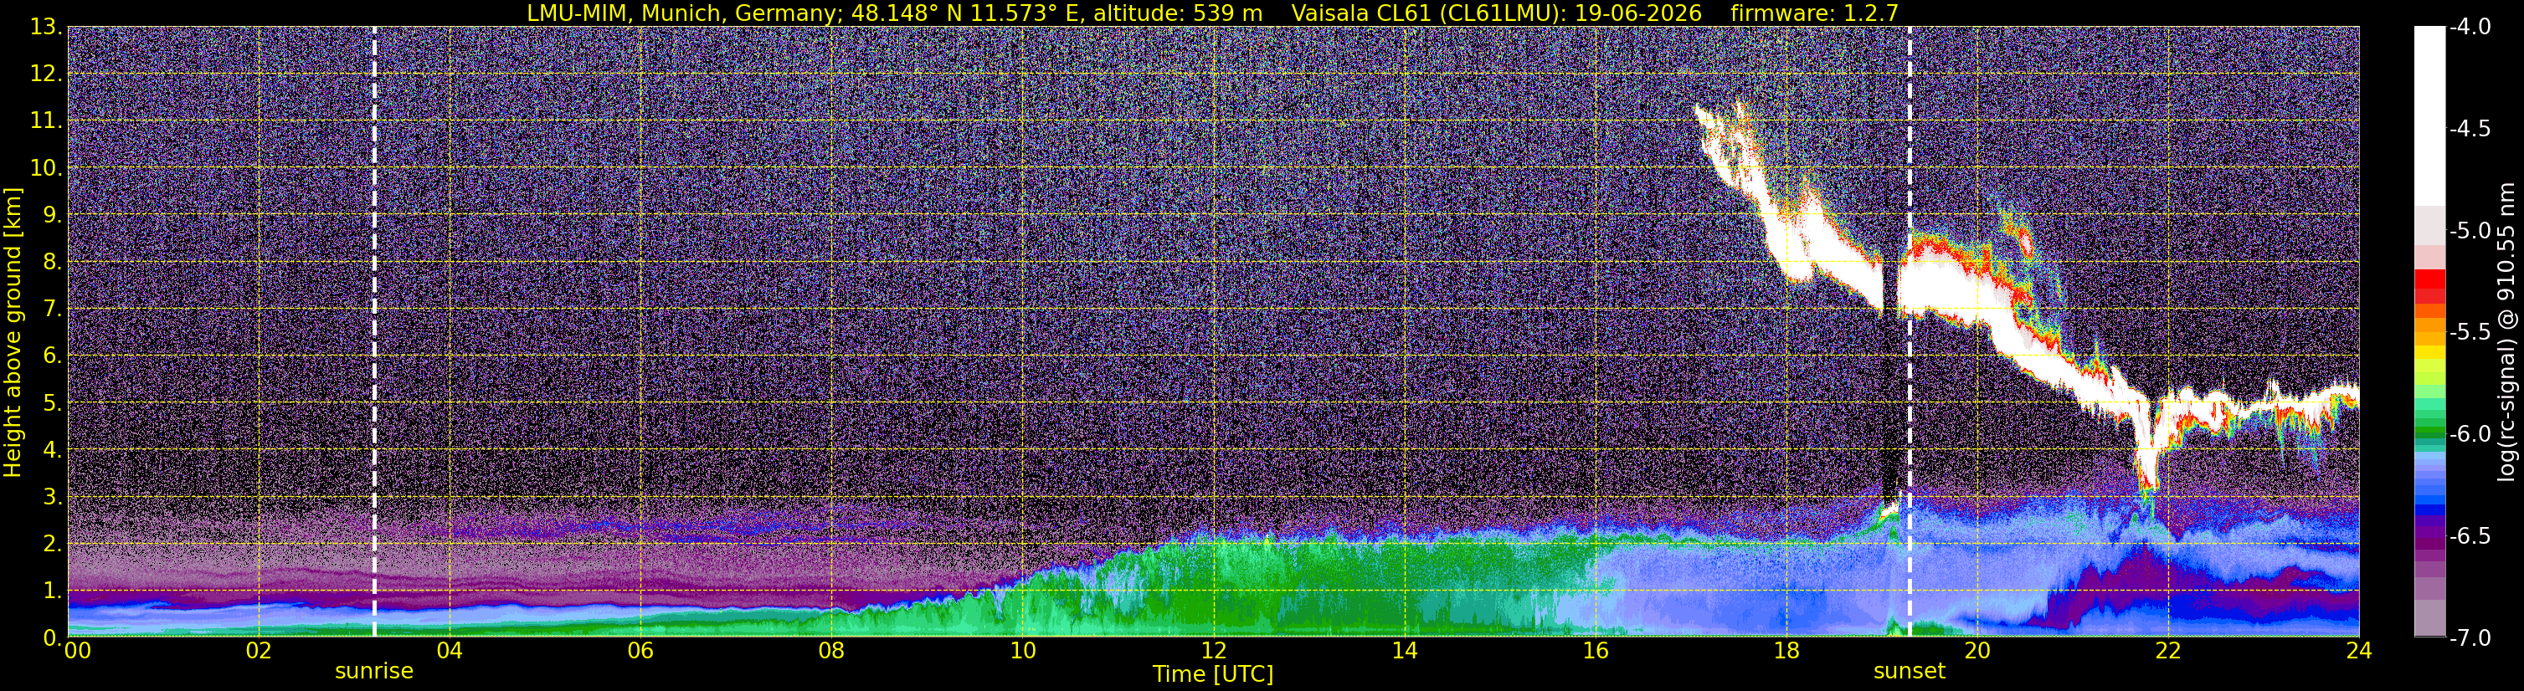Click the '9.' height tick label
Screen dimensions: 2524x691
coord(52,215)
